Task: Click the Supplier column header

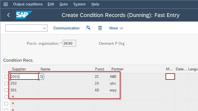Action: click(19, 69)
